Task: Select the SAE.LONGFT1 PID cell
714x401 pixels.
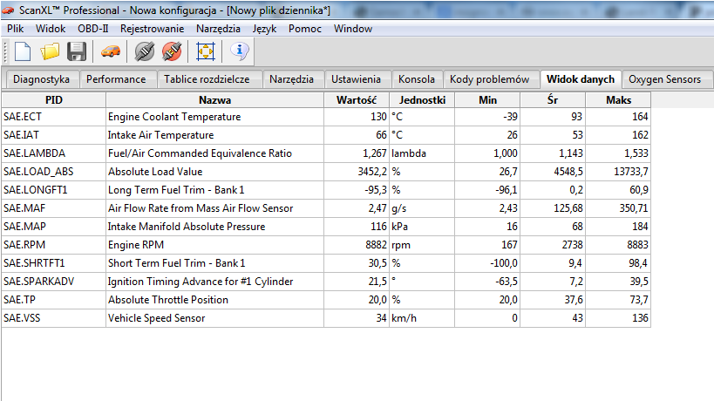Action: [x=54, y=190]
